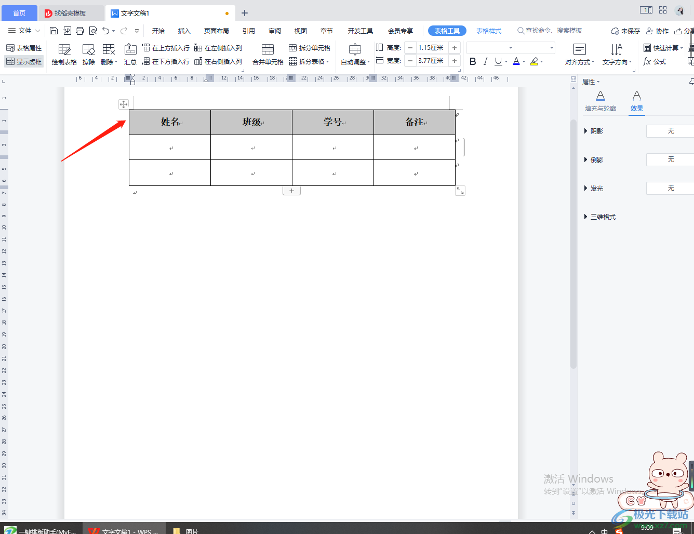Click the 首页 home tab

click(19, 13)
